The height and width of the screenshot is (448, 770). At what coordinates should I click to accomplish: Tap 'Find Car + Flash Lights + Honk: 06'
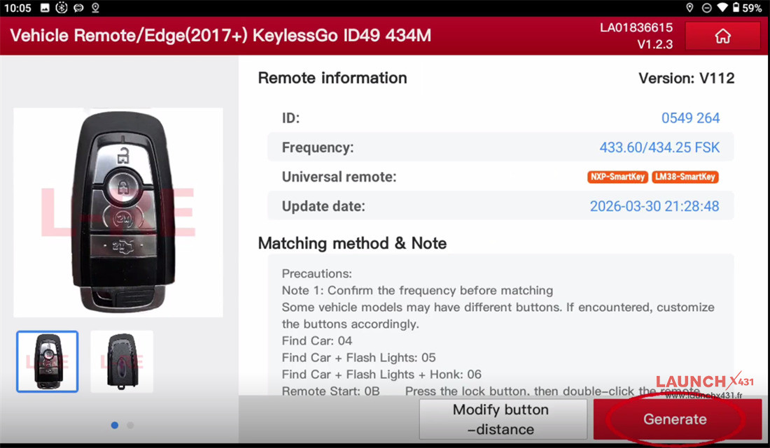coord(381,375)
